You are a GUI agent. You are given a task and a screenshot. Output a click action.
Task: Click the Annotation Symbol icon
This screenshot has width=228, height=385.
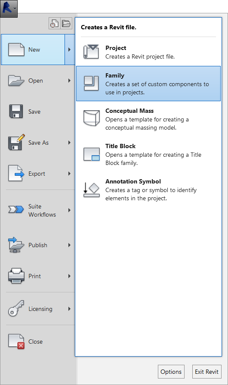click(92, 190)
